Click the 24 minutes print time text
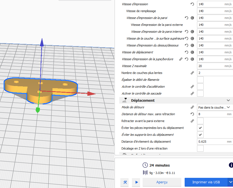This screenshot has width=233, height=188. click(159, 165)
